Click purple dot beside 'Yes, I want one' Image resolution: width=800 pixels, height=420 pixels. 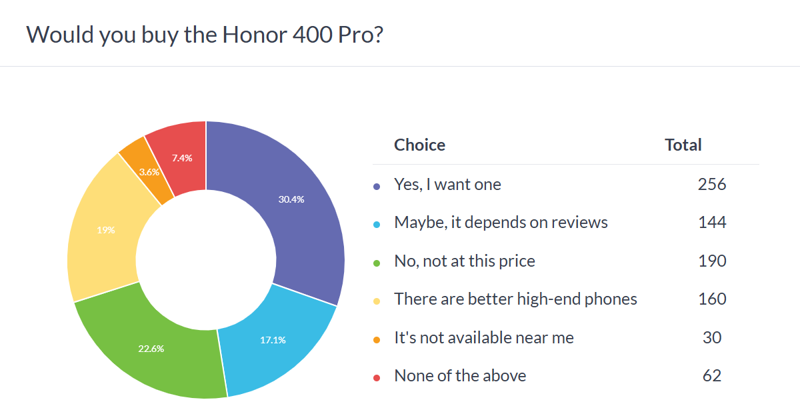tap(377, 186)
